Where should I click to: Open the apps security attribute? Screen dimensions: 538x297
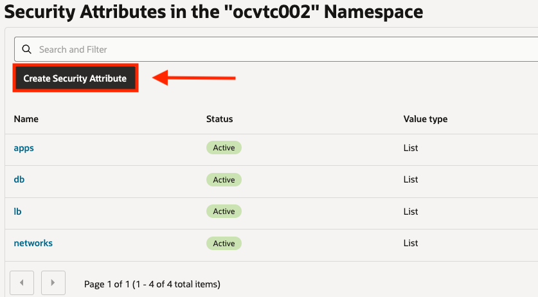(x=24, y=148)
